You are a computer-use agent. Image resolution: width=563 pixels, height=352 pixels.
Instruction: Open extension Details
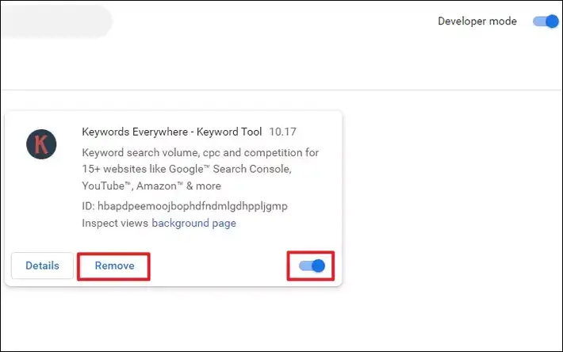42,266
